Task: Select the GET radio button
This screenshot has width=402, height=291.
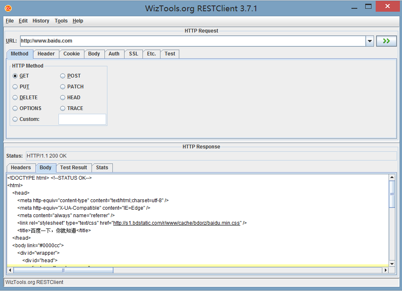Action: click(x=15, y=76)
